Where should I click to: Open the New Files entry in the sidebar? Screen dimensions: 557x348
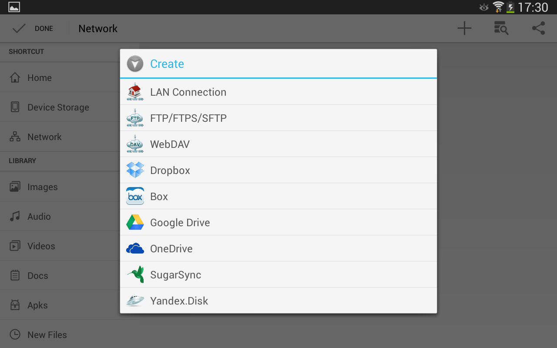47,335
